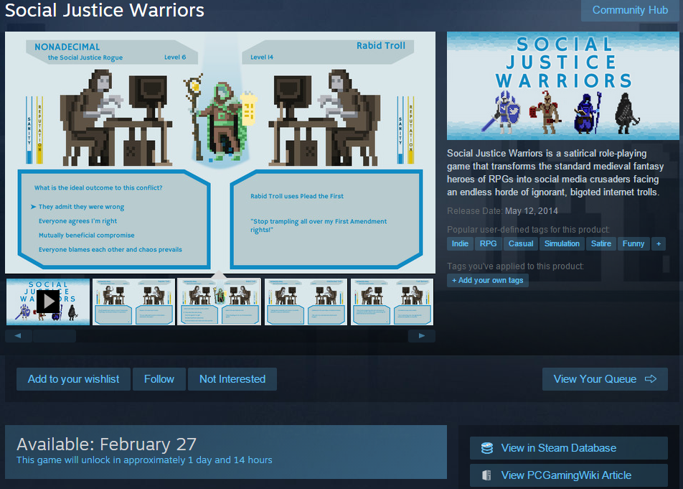Viewport: 683px width, 489px height.
Task: Select the RPG tag
Action: point(489,243)
